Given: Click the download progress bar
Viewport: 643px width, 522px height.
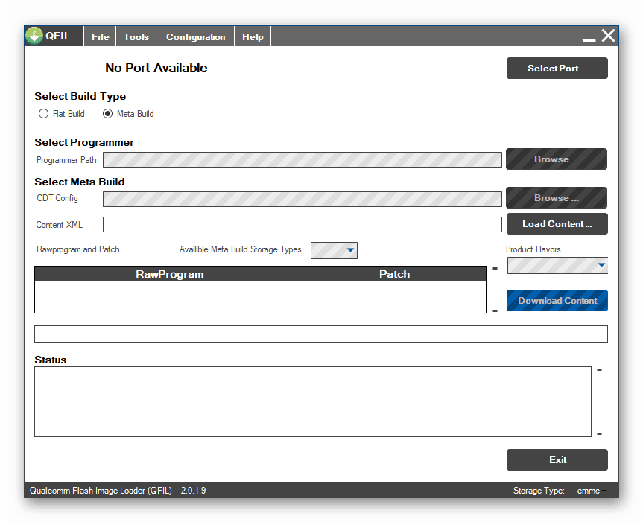Looking at the screenshot, I should [320, 334].
